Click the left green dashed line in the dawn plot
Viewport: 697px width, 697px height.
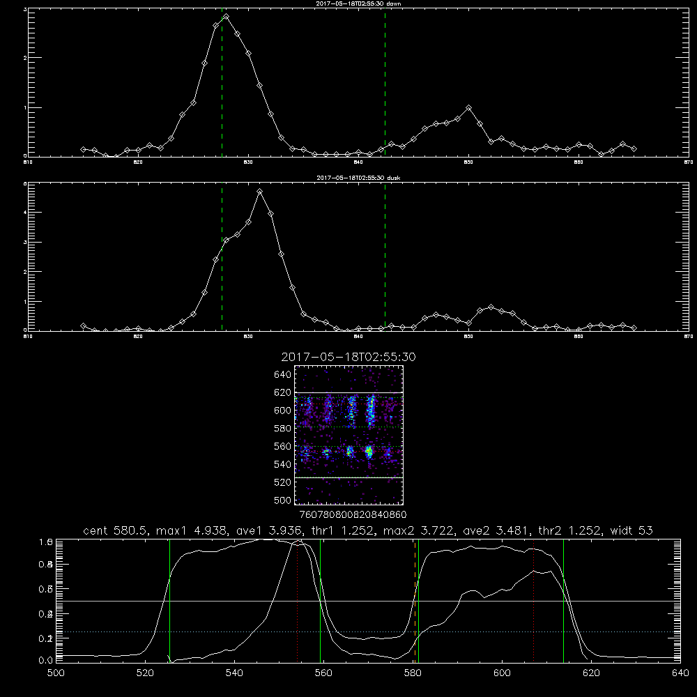[222, 82]
